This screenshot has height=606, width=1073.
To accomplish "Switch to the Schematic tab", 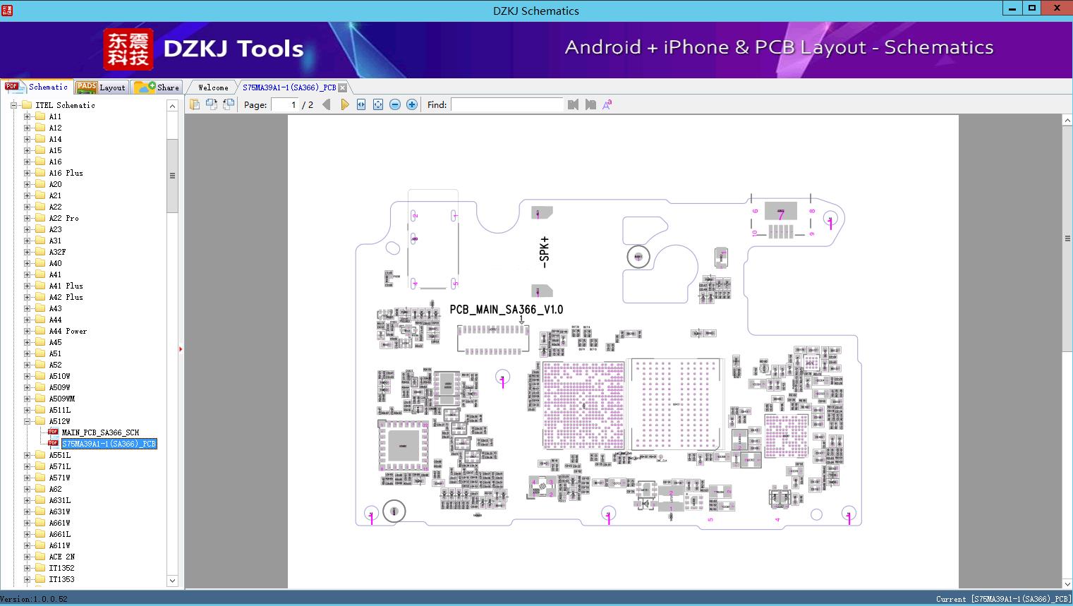I will pyautogui.click(x=37, y=87).
